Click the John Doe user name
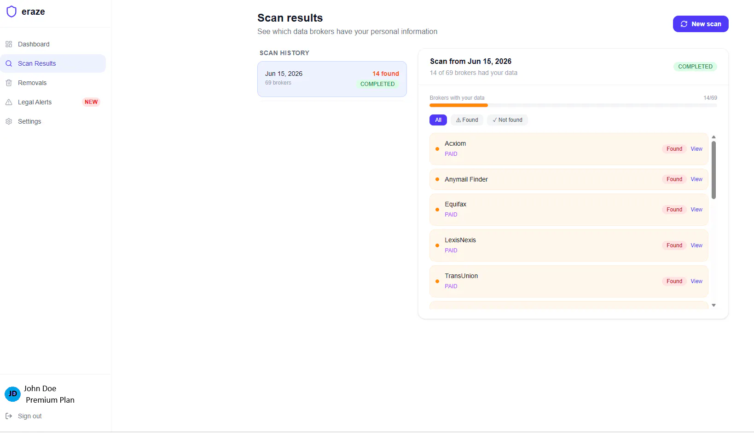The image size is (754, 433). coord(40,388)
